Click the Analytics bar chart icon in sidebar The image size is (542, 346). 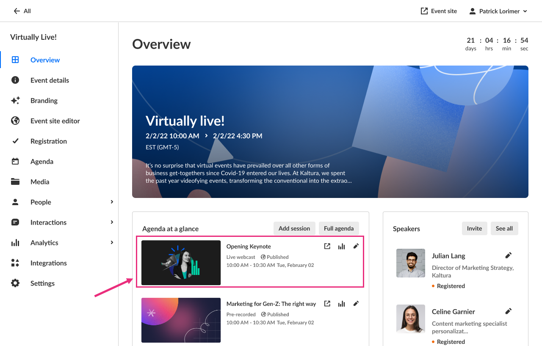pos(15,242)
